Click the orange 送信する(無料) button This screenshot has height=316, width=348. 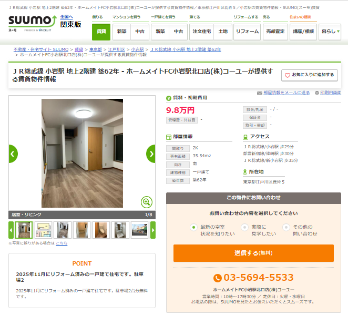coord(253,253)
